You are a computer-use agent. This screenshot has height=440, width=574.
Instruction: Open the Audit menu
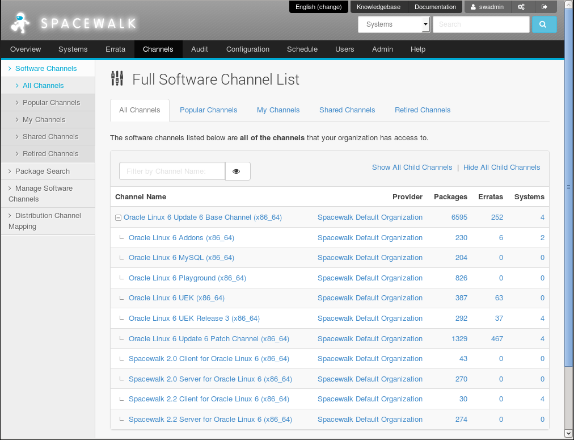pyautogui.click(x=200, y=49)
